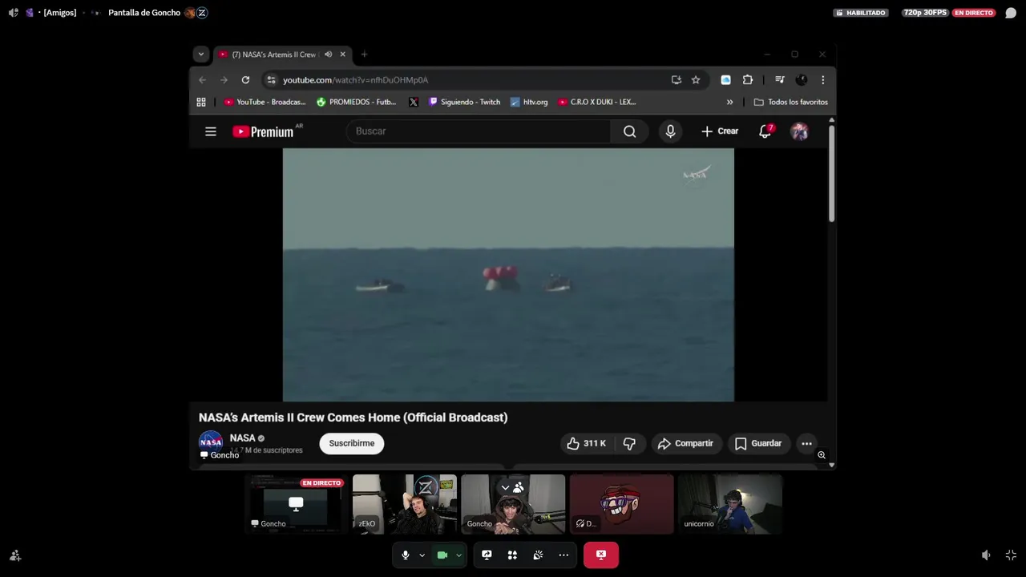
Task: Show members with bottom-left people icon
Action: click(14, 555)
